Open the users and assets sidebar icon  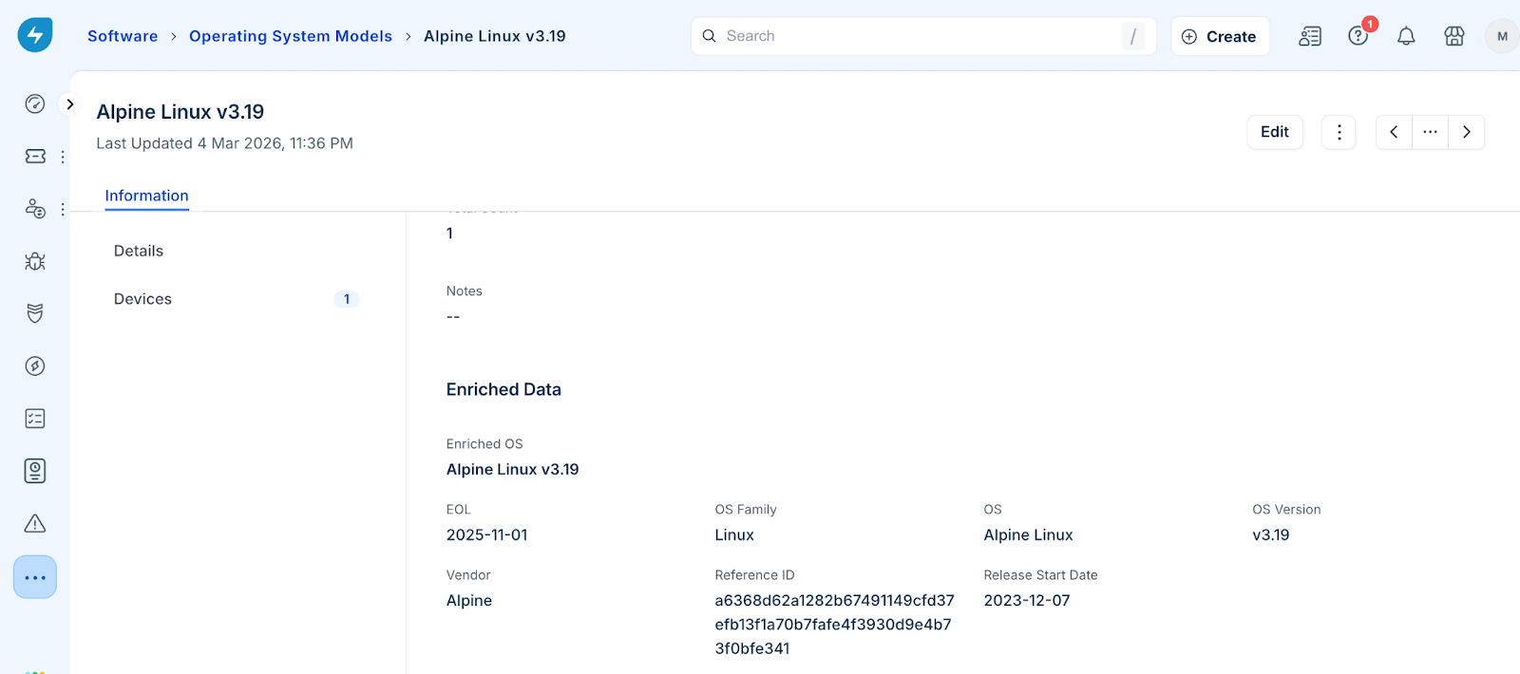tap(35, 209)
